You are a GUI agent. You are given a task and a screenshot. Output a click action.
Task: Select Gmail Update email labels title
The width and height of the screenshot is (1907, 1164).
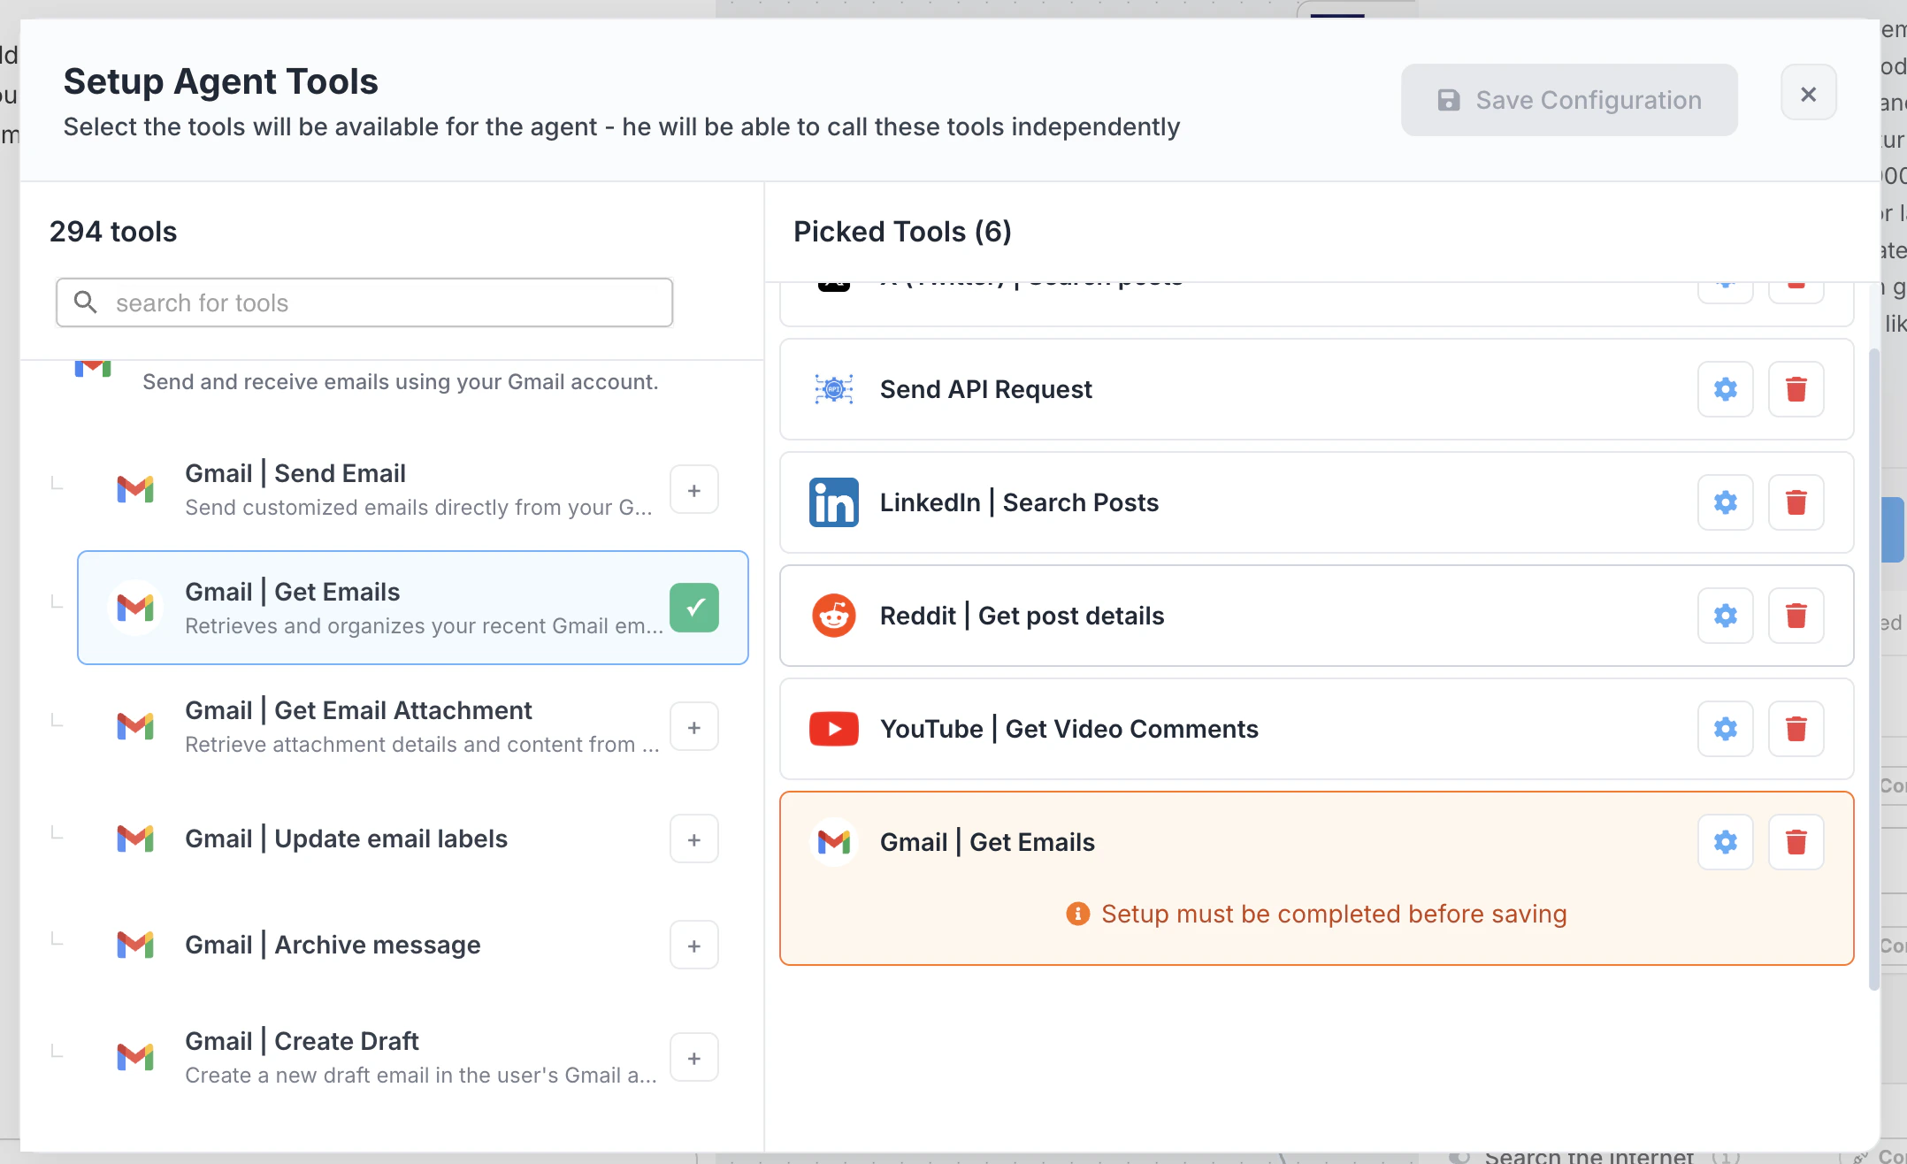tap(346, 839)
